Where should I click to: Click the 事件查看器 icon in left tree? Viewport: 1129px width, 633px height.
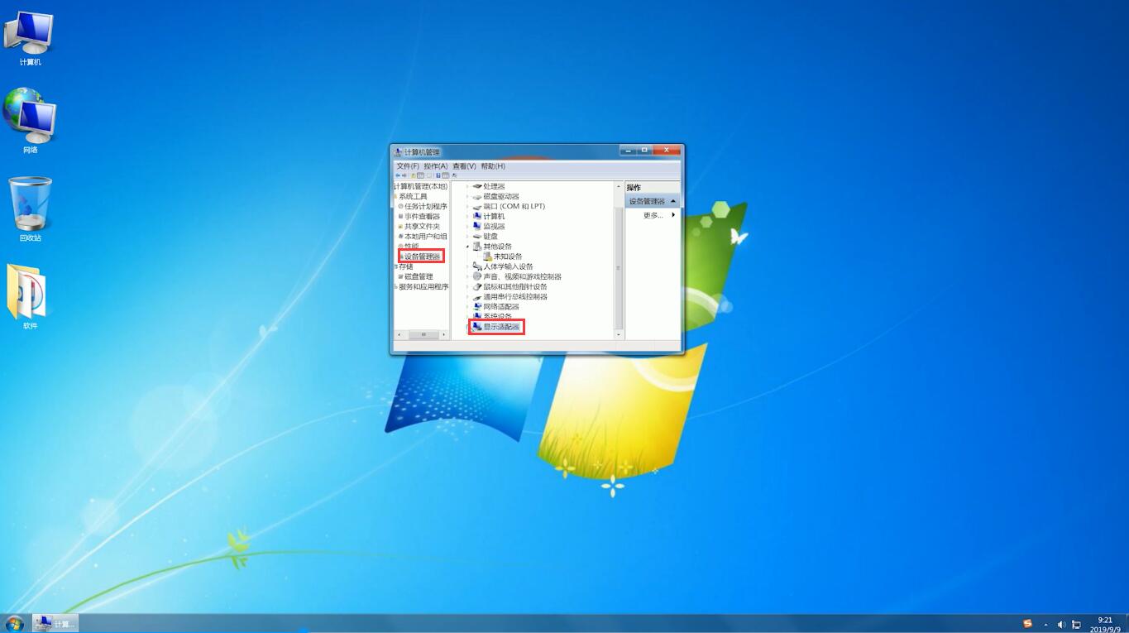[400, 216]
